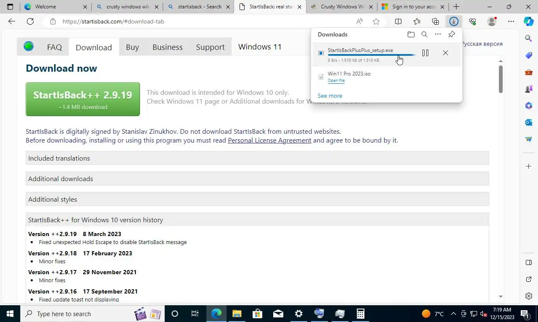Open Favorites list icon
Screen dimensions: 538x322
(417, 21)
